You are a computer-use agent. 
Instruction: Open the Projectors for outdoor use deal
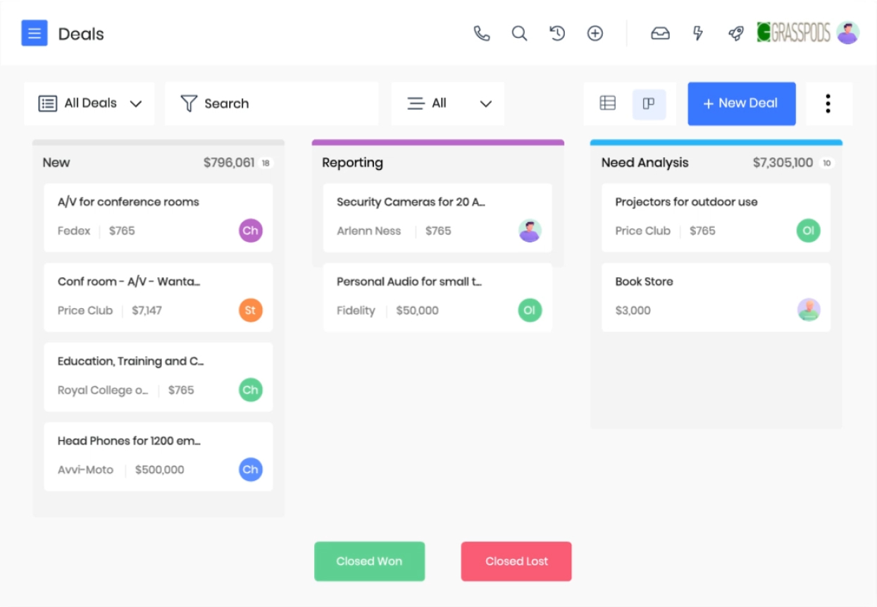point(716,218)
